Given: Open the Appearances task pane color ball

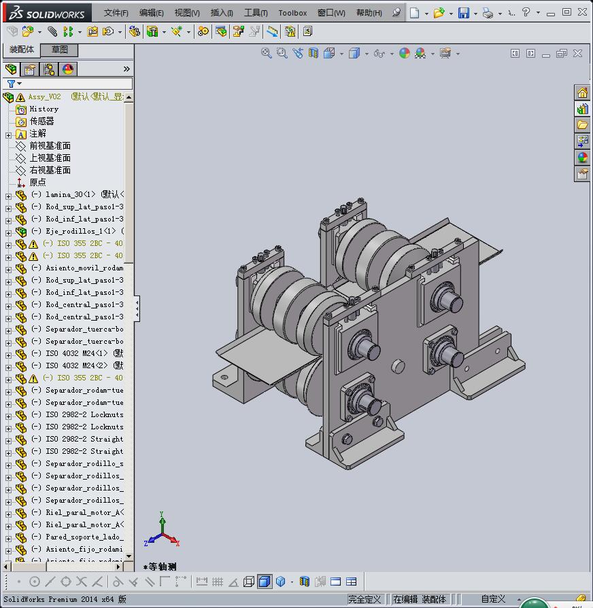Looking at the screenshot, I should pyautogui.click(x=582, y=158).
